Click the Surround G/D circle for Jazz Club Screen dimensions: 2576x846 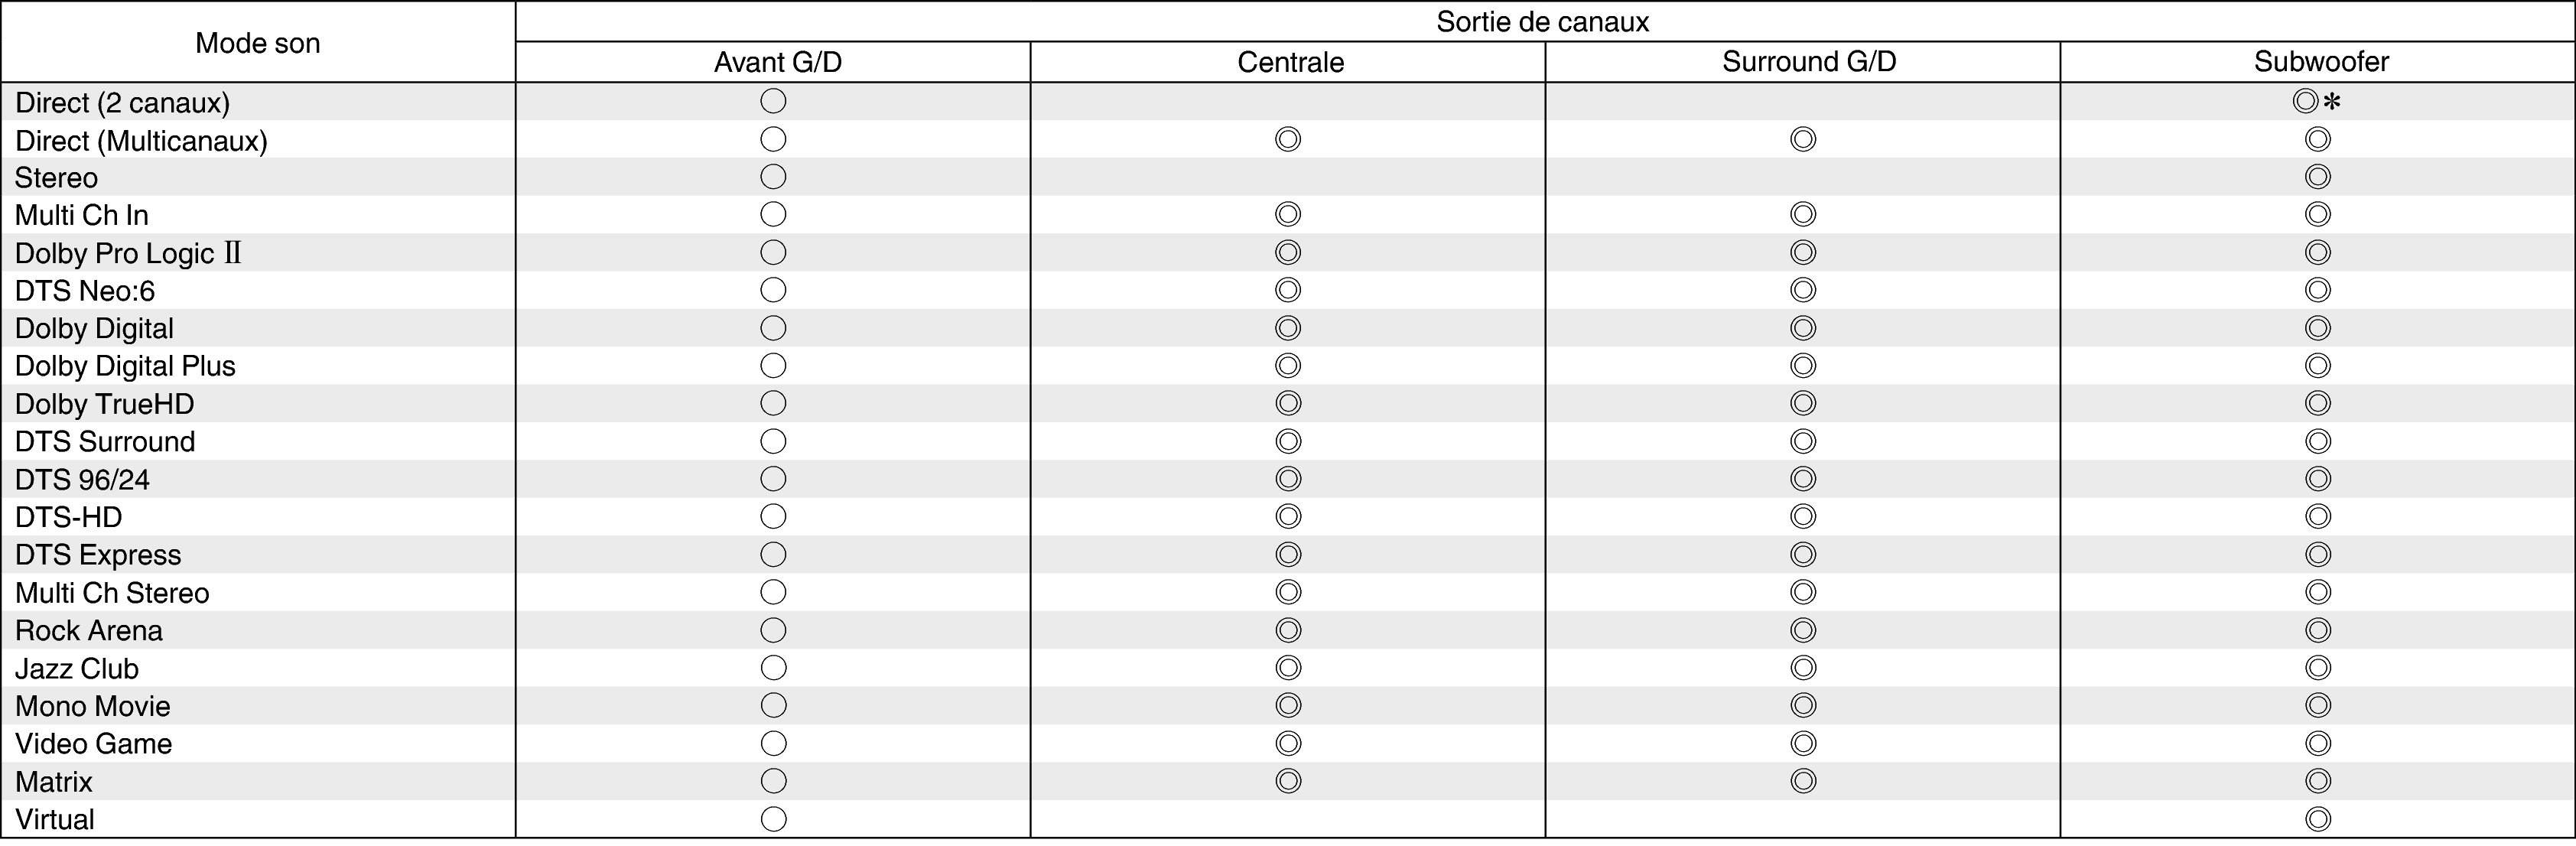1803,668
